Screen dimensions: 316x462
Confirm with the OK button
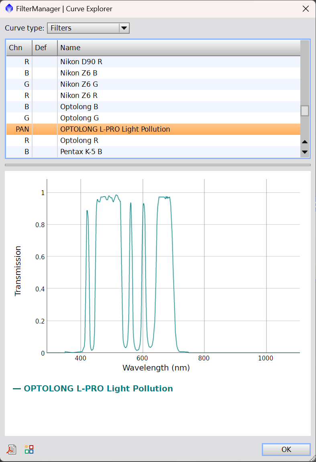pos(286,449)
